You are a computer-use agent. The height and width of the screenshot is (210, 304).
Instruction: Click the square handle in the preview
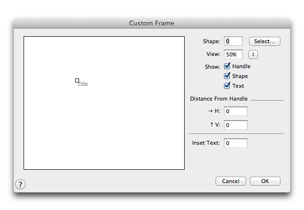coord(77,80)
